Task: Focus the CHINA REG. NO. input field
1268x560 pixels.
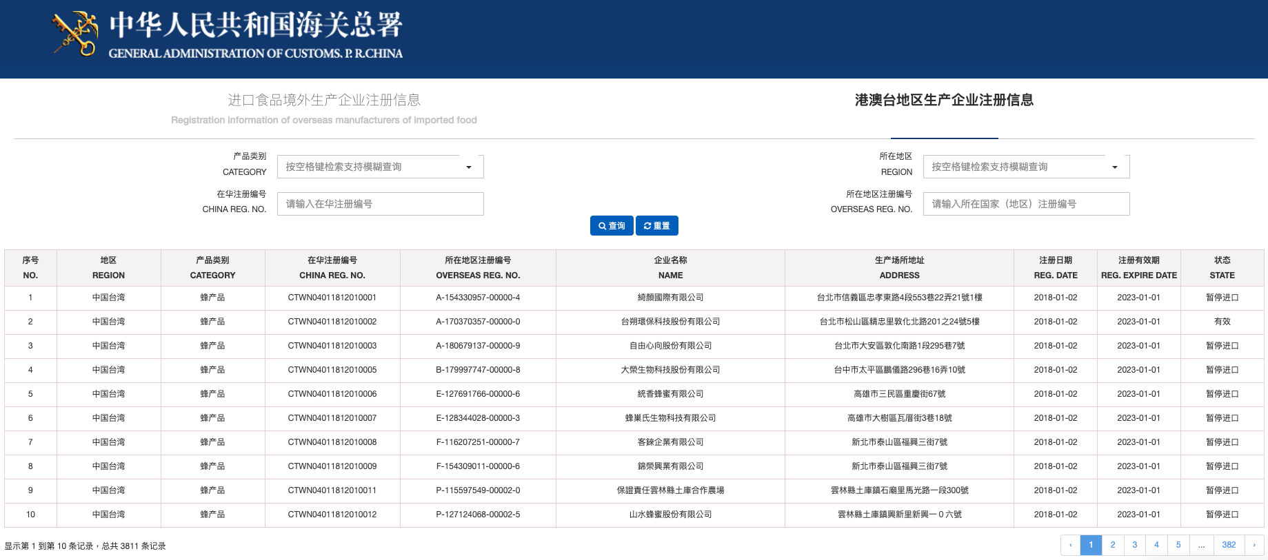Action: point(381,204)
